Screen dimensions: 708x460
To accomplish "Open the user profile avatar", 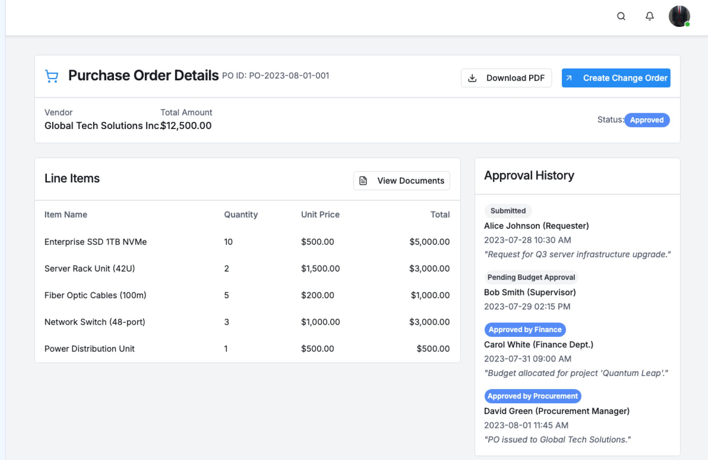I will (679, 16).
